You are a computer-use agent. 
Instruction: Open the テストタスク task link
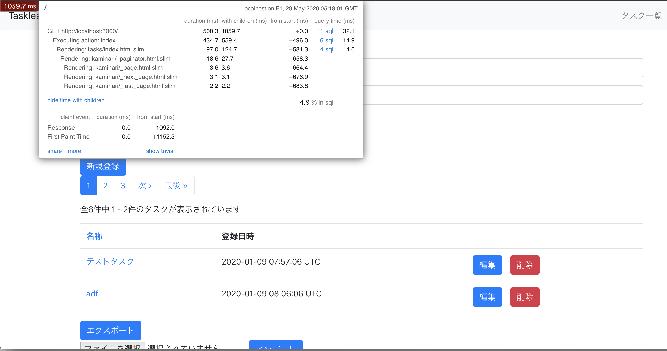(110, 261)
